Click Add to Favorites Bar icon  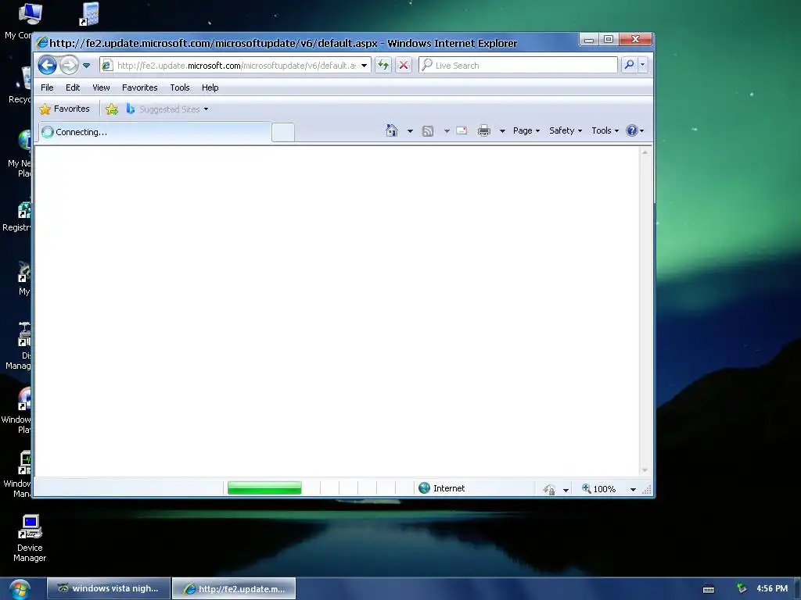112,109
